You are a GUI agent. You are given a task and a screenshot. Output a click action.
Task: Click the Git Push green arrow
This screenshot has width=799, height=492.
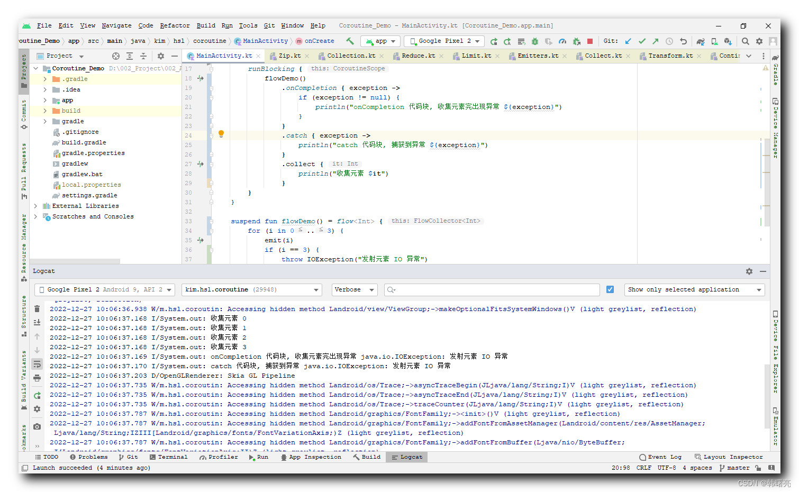tap(656, 41)
